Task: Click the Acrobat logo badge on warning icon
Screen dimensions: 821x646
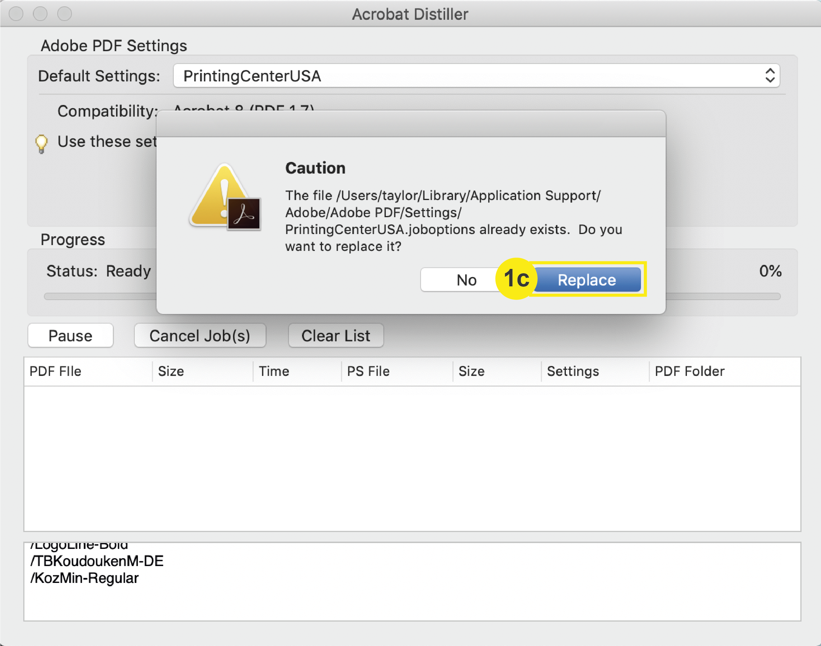Action: pos(244,214)
